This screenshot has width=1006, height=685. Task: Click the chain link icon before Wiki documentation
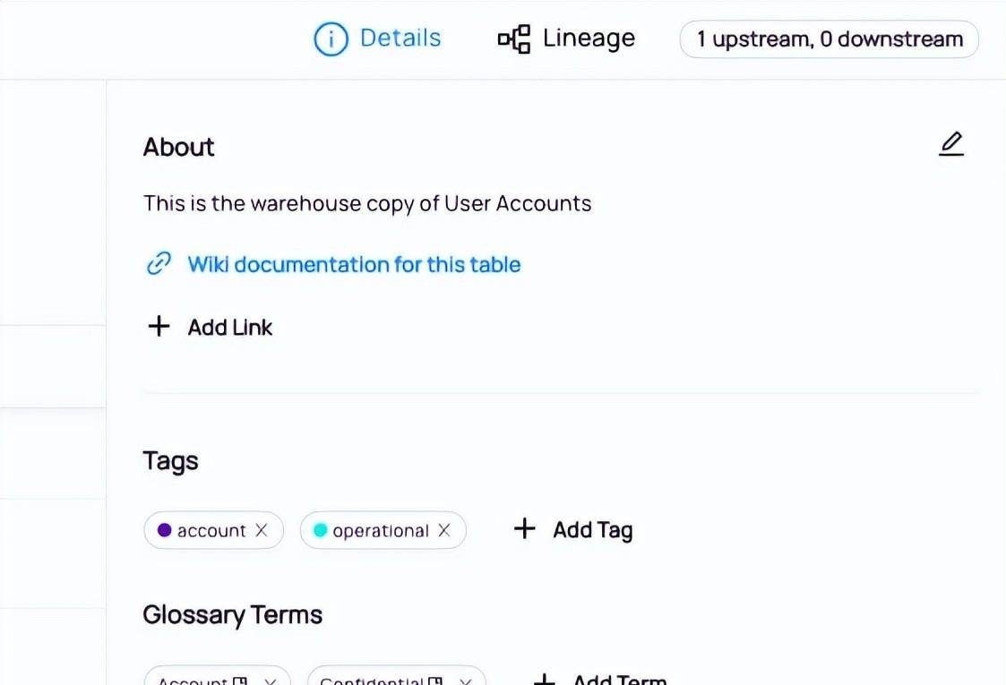coord(159,263)
